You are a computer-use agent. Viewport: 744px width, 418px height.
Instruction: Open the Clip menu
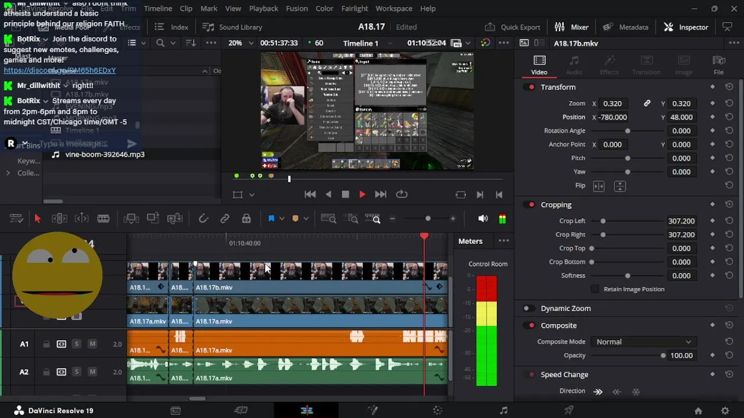pyautogui.click(x=186, y=9)
